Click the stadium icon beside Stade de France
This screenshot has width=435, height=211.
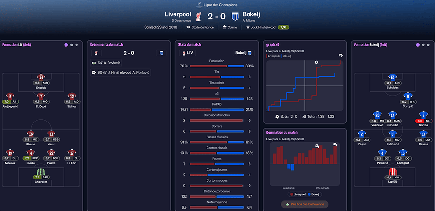(188, 27)
